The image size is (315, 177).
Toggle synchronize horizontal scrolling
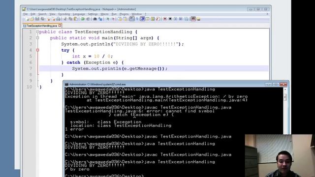[x=125, y=19]
